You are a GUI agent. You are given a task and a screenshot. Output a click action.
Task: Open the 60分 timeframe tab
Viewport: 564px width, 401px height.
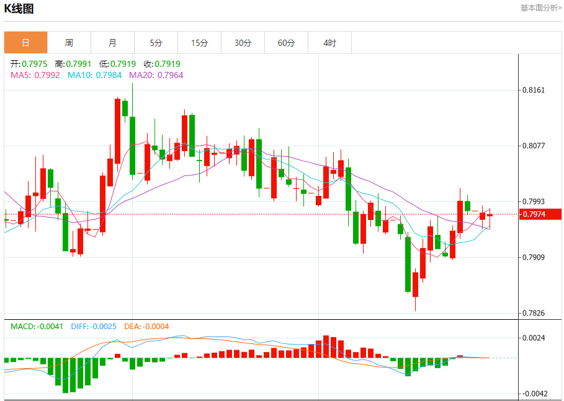[x=286, y=43]
